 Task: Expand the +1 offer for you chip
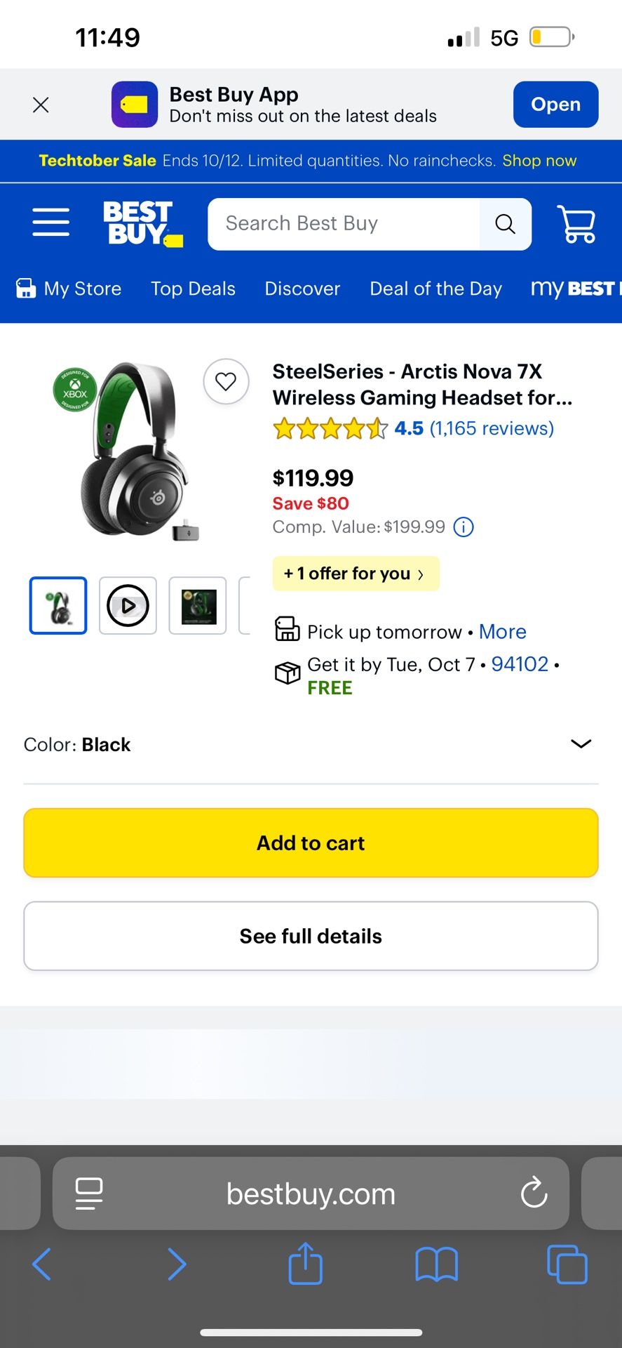(x=356, y=574)
